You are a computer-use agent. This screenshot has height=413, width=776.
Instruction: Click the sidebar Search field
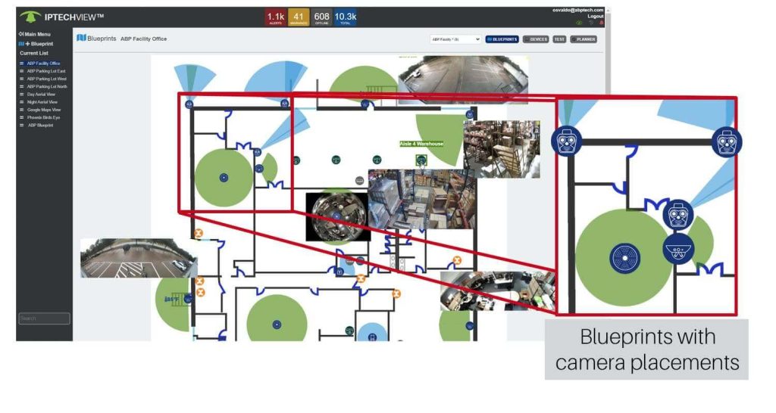pyautogui.click(x=44, y=318)
